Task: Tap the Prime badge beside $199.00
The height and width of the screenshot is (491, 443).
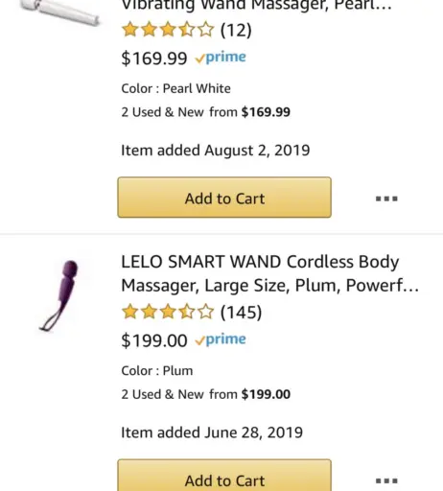Action: pyautogui.click(x=221, y=339)
